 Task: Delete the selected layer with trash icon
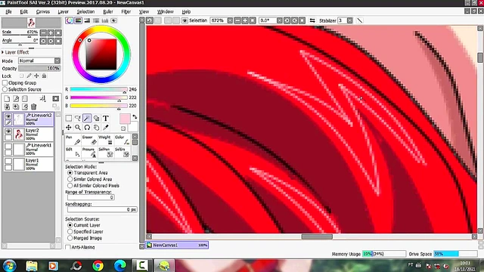33,107
